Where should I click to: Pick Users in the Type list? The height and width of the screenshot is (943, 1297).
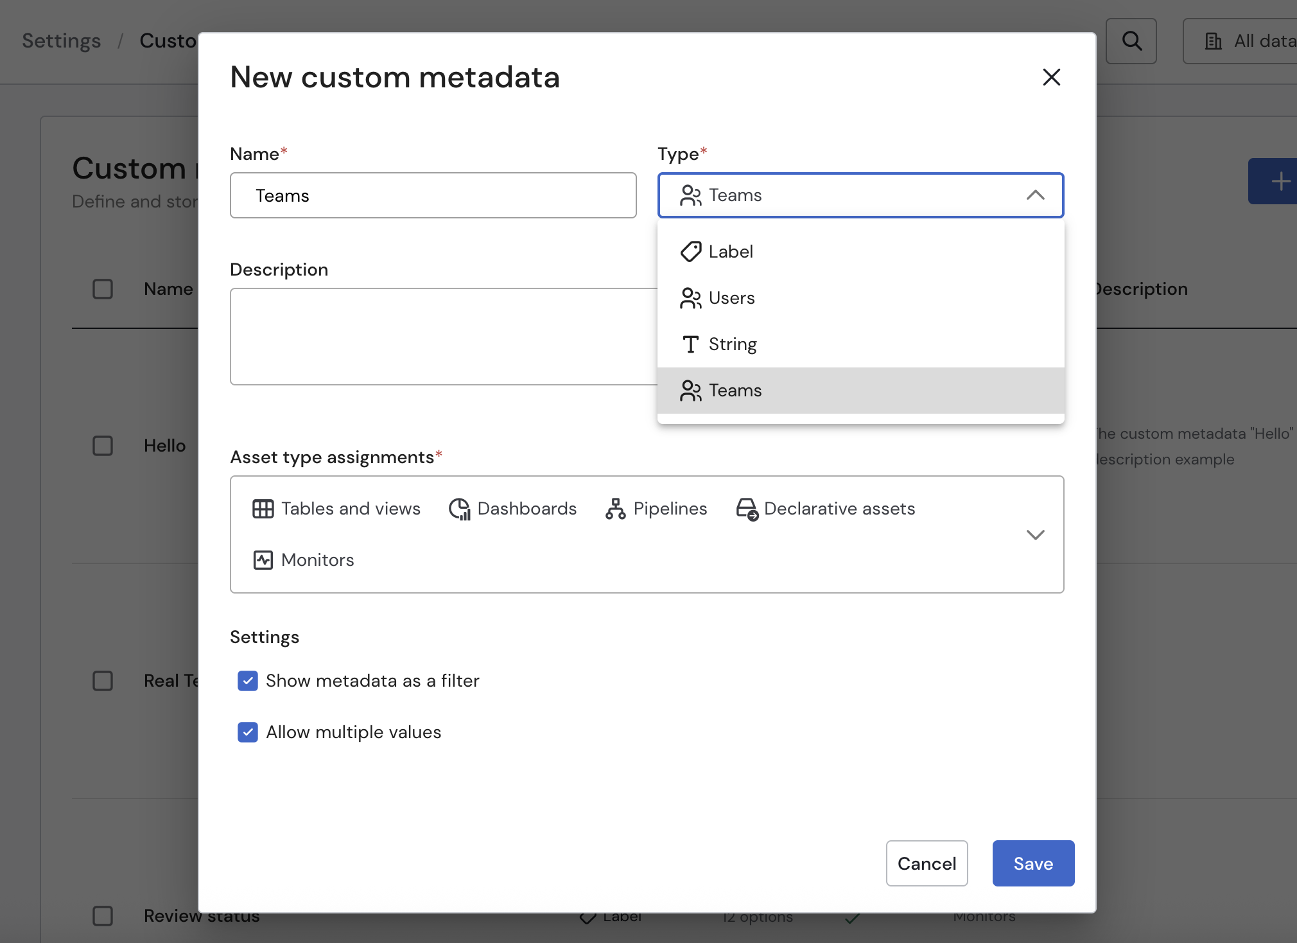[x=731, y=298]
